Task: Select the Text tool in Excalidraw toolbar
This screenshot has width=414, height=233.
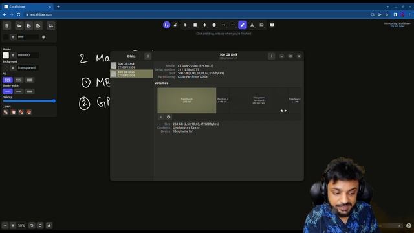Action: pos(252,25)
